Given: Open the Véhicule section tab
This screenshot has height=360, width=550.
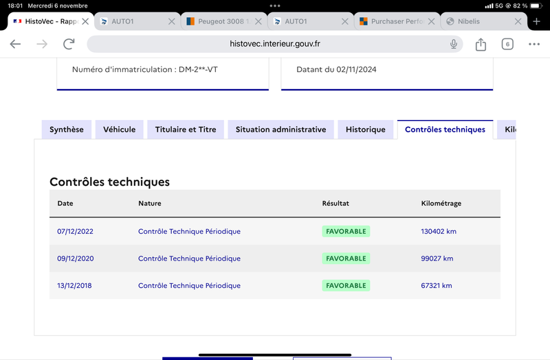Looking at the screenshot, I should click(119, 130).
